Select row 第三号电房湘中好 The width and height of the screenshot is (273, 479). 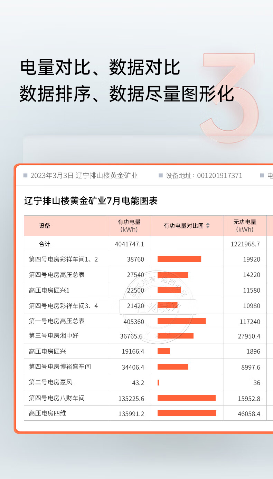pyautogui.click(x=54, y=335)
